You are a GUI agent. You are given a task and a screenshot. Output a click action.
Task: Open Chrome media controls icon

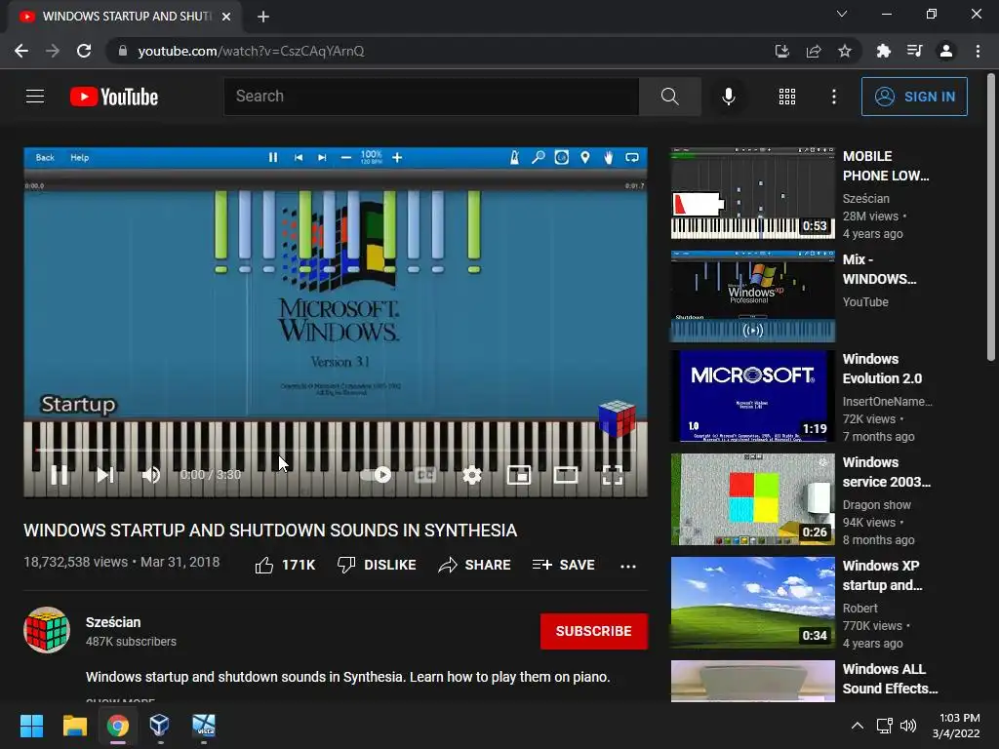tap(914, 51)
